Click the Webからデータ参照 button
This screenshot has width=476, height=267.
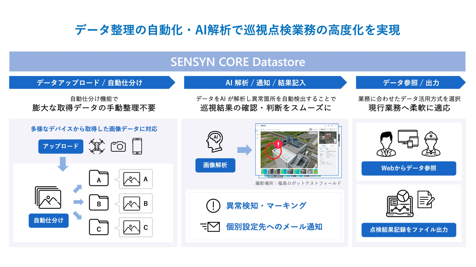click(409, 168)
